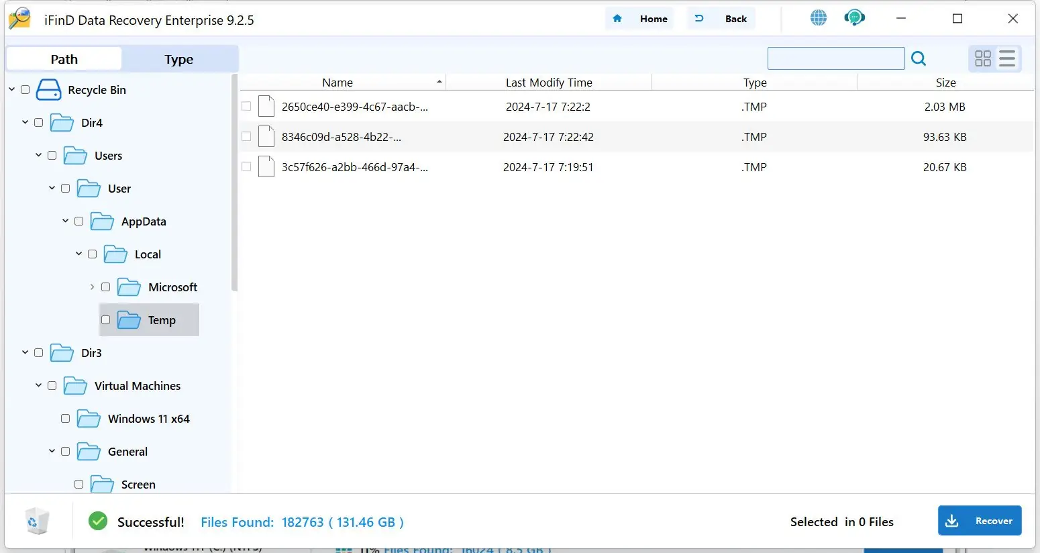1040x553 pixels.
Task: Switch to the Path tab
Action: point(64,59)
